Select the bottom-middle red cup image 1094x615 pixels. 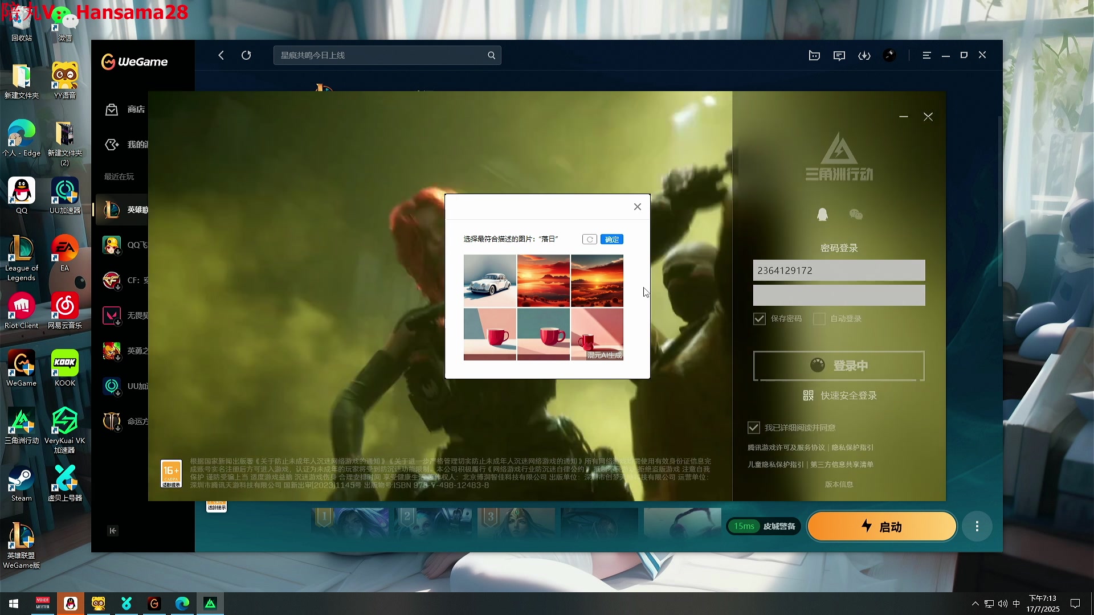click(544, 334)
